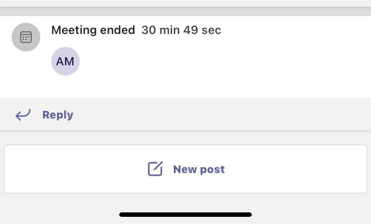Open the Meeting ended title

tap(93, 30)
